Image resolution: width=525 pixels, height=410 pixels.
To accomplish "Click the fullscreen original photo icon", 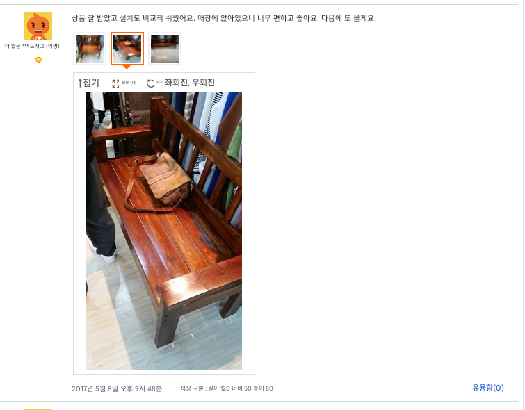I will tap(115, 83).
